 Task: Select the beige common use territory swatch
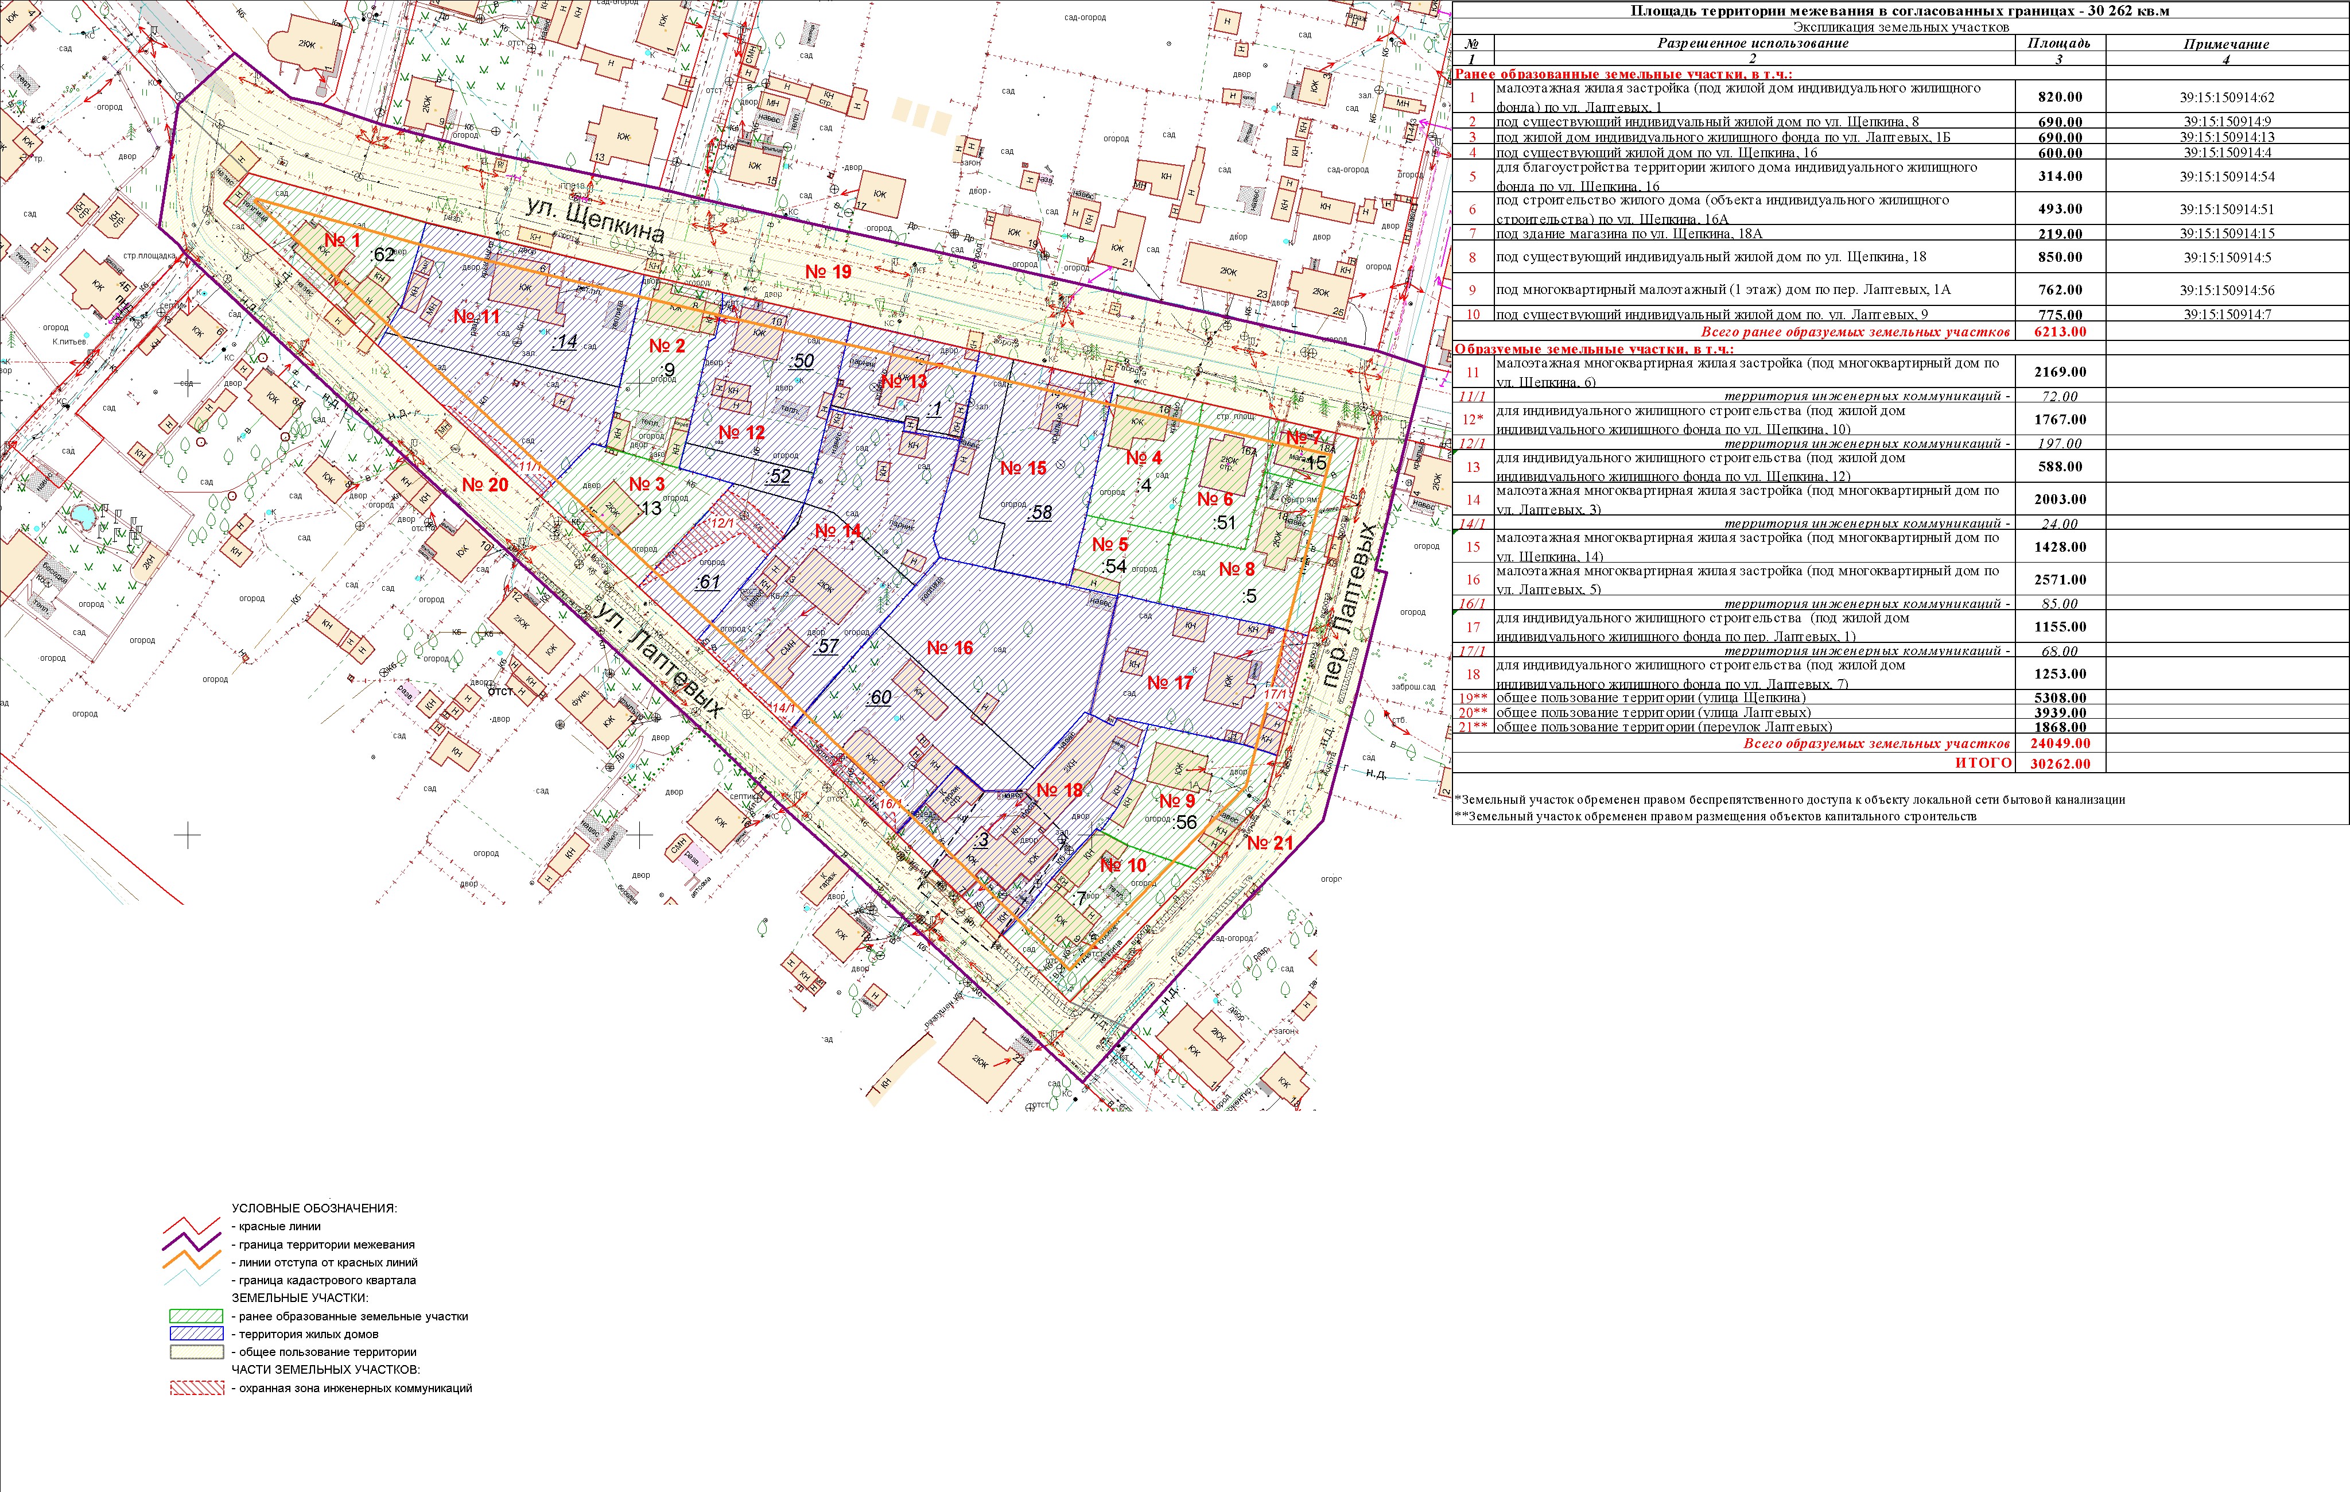(196, 1353)
